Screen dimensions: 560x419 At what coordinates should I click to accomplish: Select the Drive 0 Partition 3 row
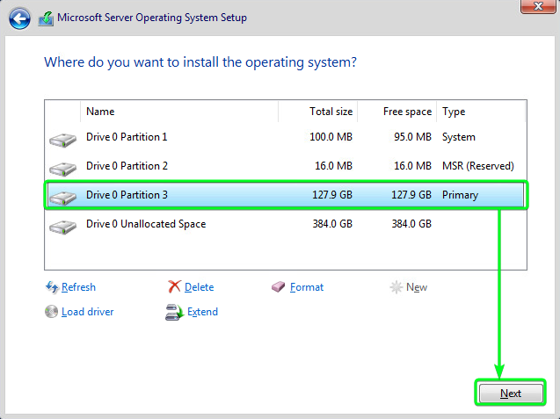click(286, 195)
